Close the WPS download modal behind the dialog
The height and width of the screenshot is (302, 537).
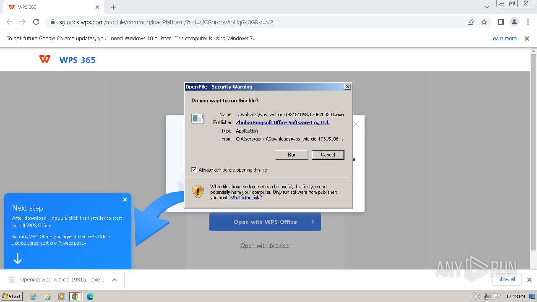click(x=356, y=124)
